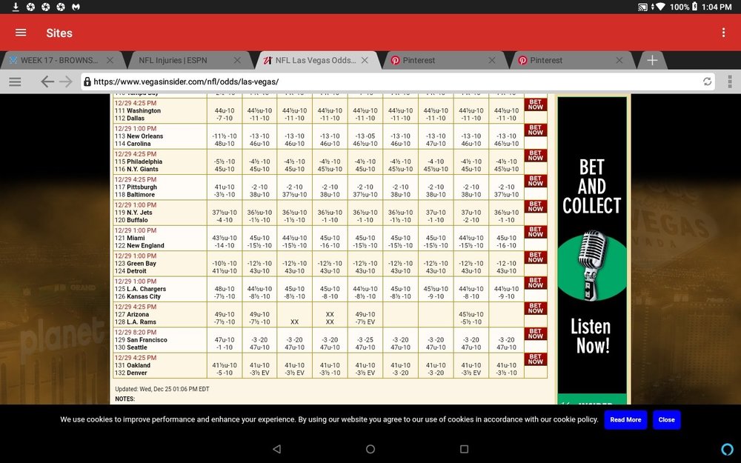
Task: Close the second Pinterest tab
Action: coord(619,60)
